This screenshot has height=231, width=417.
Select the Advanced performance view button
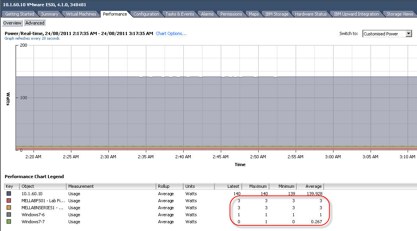pyautogui.click(x=35, y=23)
